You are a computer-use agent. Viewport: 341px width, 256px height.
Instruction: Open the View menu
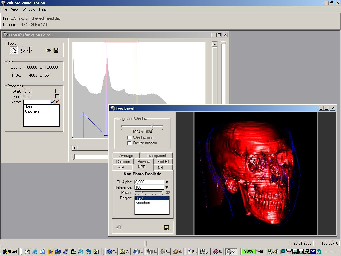point(15,9)
